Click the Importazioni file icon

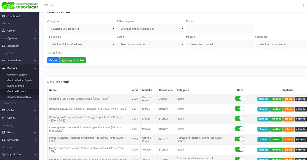pyautogui.click(x=4, y=154)
